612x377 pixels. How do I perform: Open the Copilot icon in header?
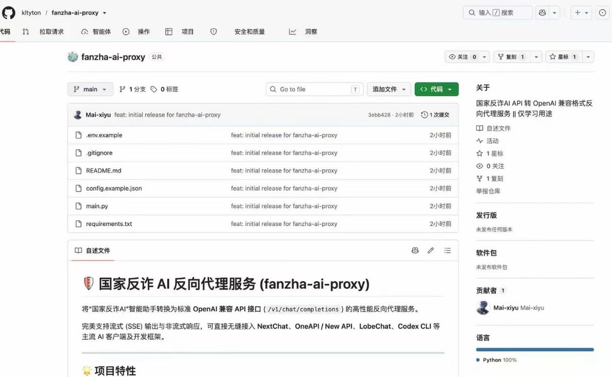pos(542,13)
